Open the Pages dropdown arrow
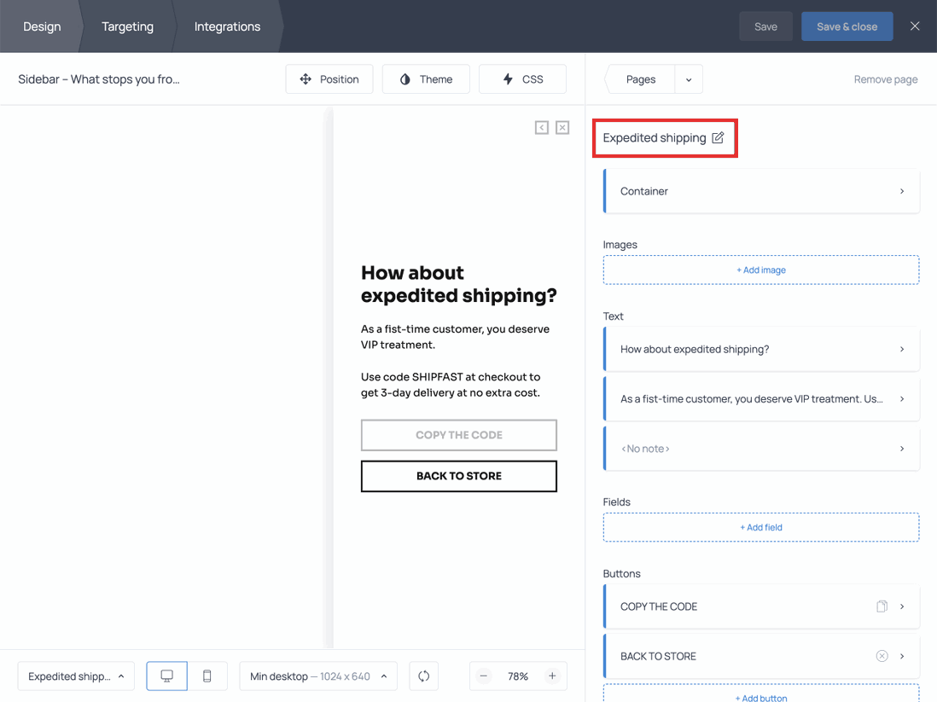Viewport: 937px width, 702px height. 689,79
